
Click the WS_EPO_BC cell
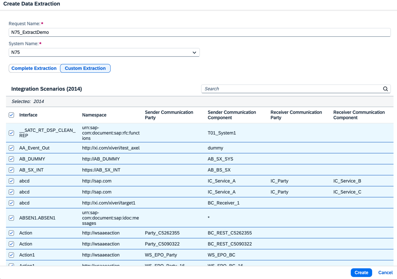(222, 255)
